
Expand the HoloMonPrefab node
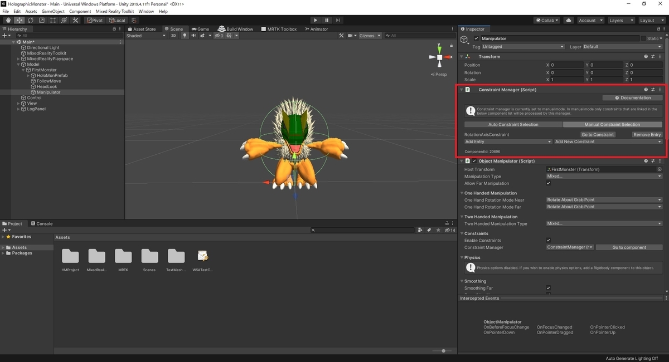click(28, 76)
